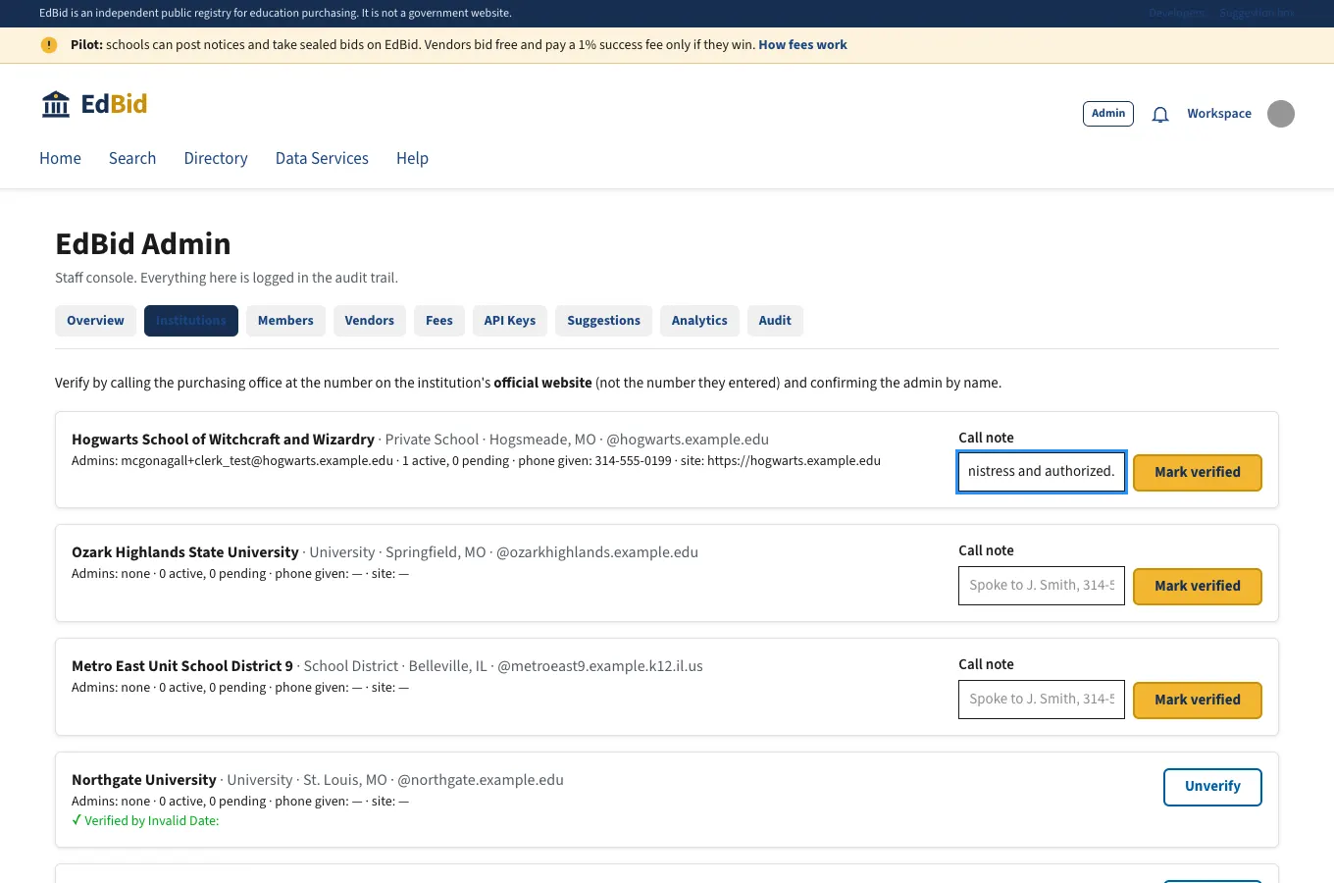Switch to the API Keys tab
Viewport: 1334px width, 883px height.
(510, 321)
